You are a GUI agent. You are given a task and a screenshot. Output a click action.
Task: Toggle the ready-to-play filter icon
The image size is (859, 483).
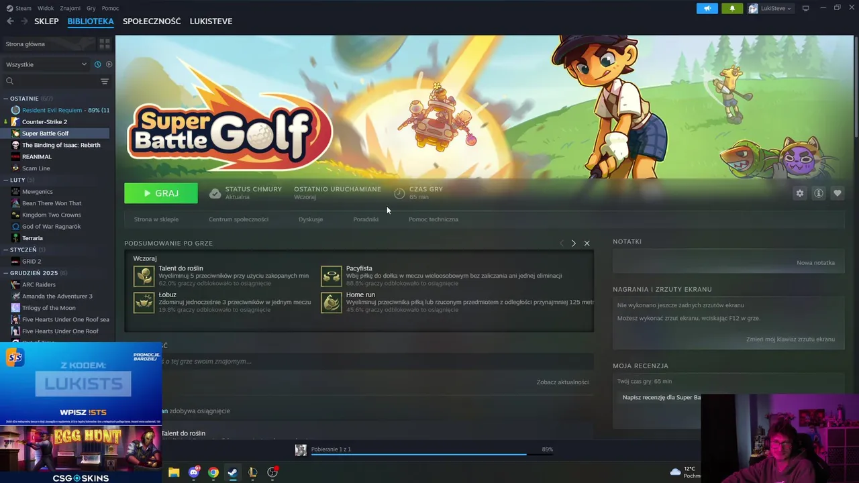[109, 64]
